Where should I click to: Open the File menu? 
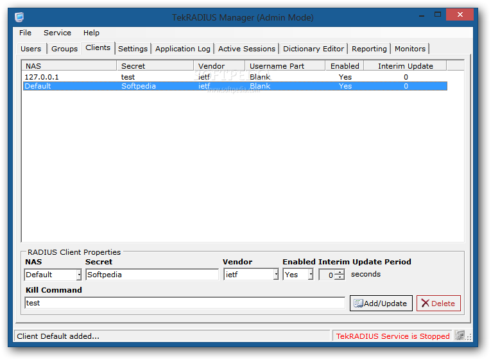(x=25, y=33)
